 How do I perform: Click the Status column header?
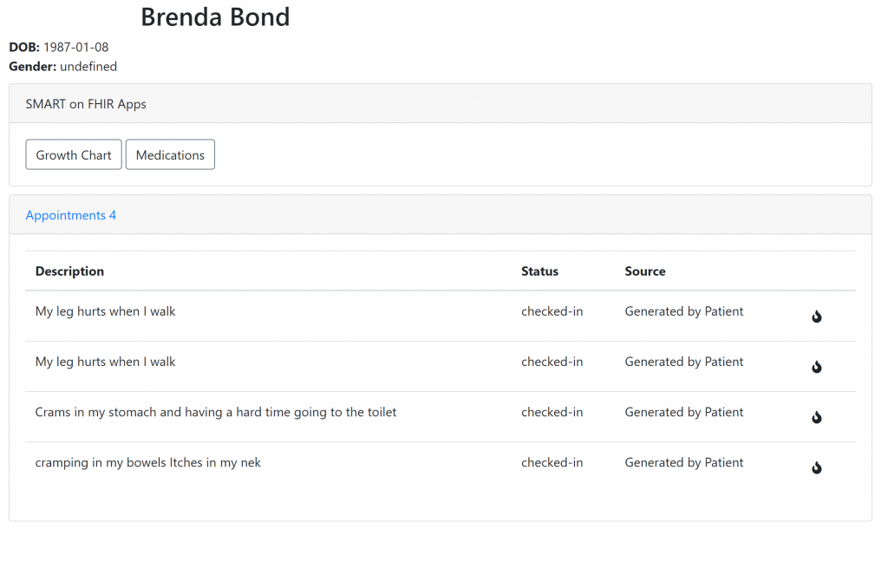(539, 271)
